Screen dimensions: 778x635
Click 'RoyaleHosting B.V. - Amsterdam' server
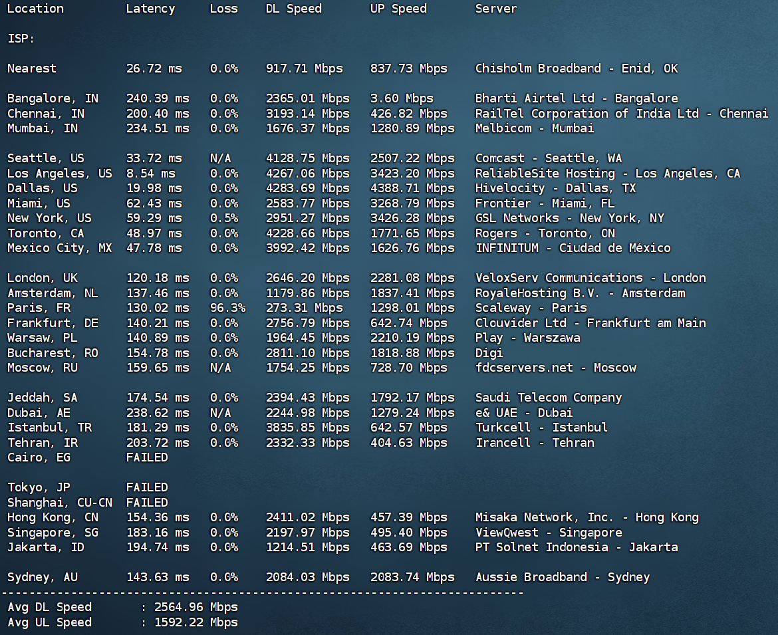(580, 293)
